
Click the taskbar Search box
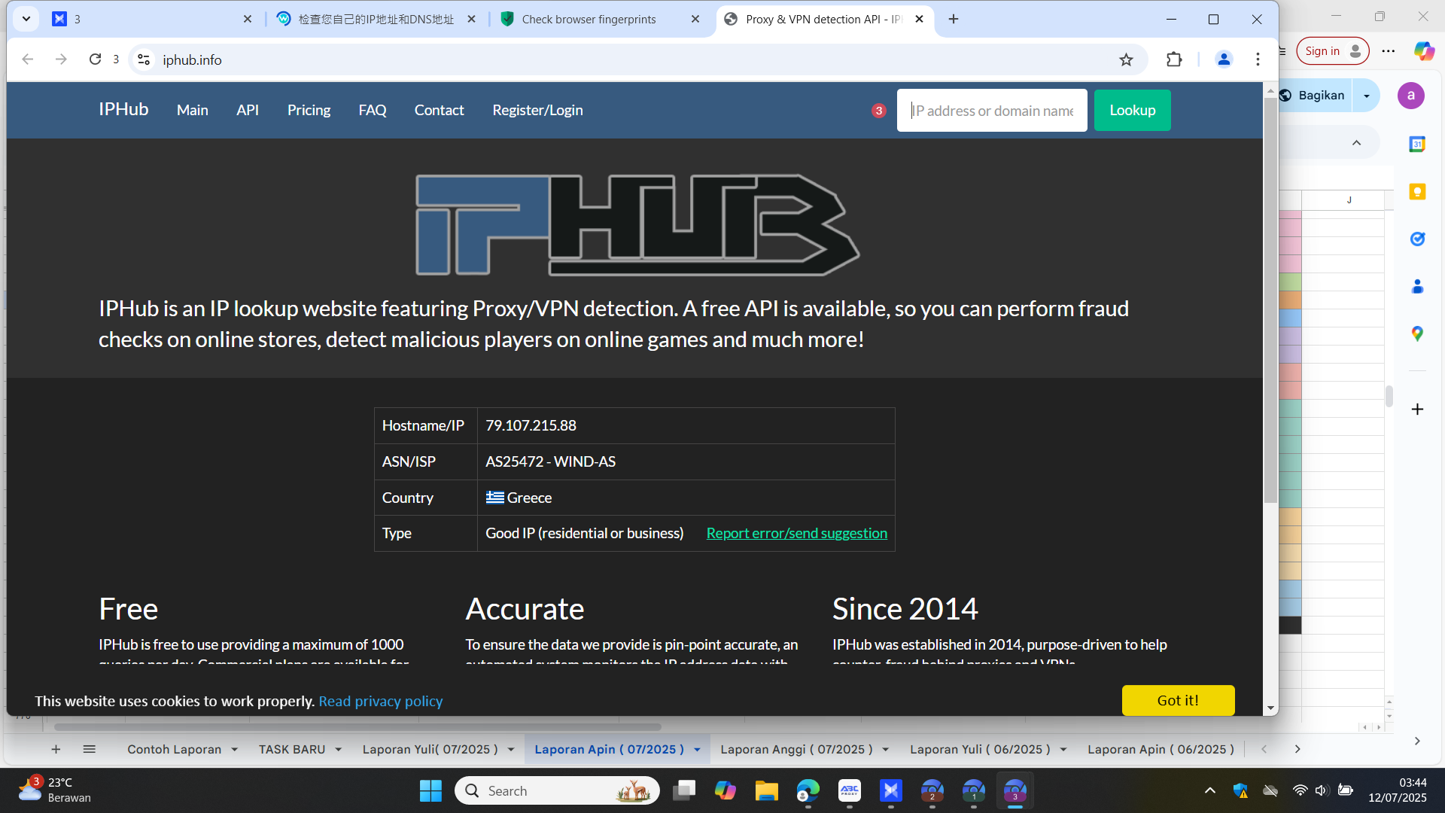[x=557, y=791]
